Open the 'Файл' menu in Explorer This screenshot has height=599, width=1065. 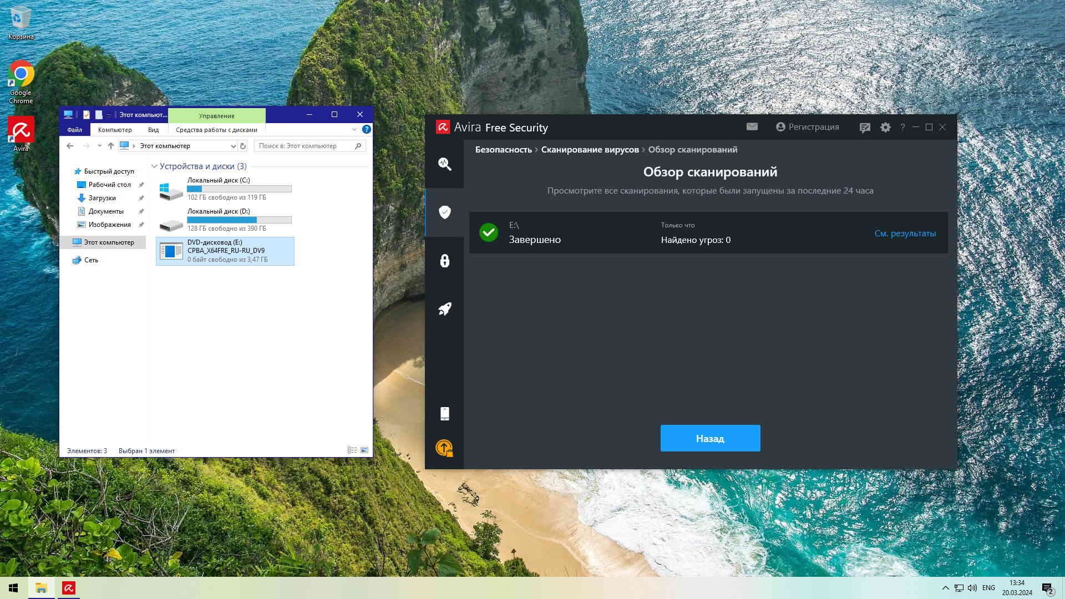point(74,130)
